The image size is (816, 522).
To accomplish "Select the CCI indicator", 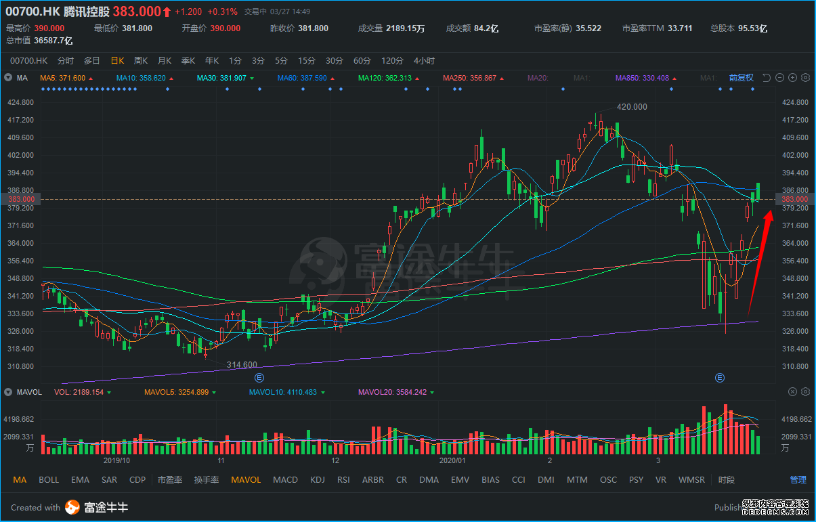I will [519, 480].
